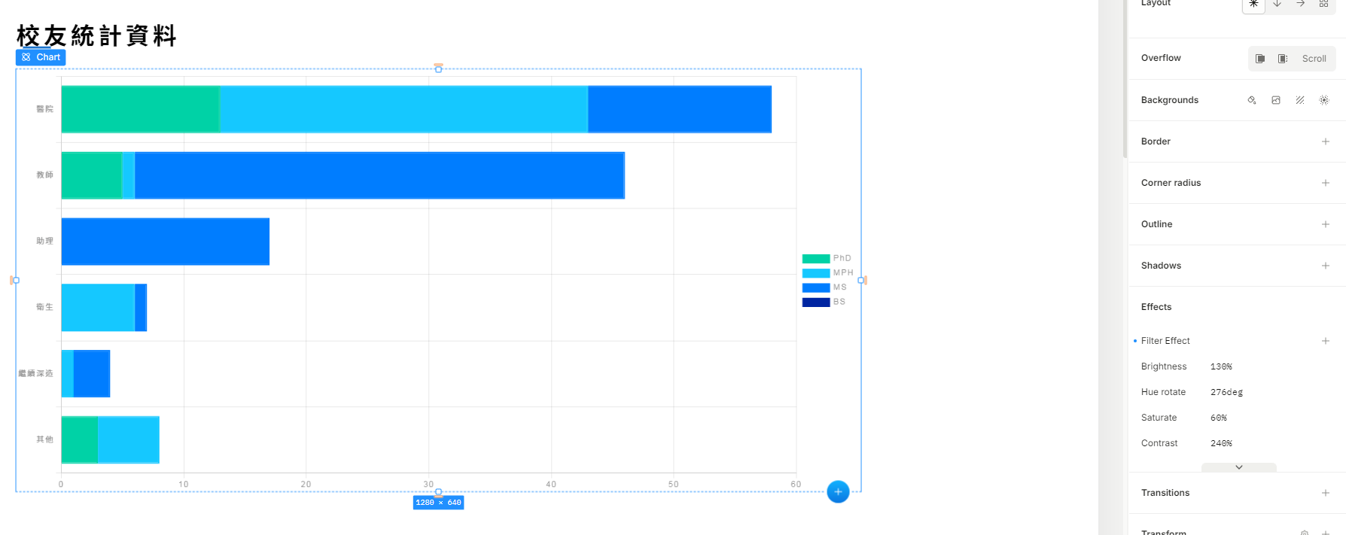Select the Chart element label tag
Viewport: 1346px width, 535px height.
[x=41, y=57]
